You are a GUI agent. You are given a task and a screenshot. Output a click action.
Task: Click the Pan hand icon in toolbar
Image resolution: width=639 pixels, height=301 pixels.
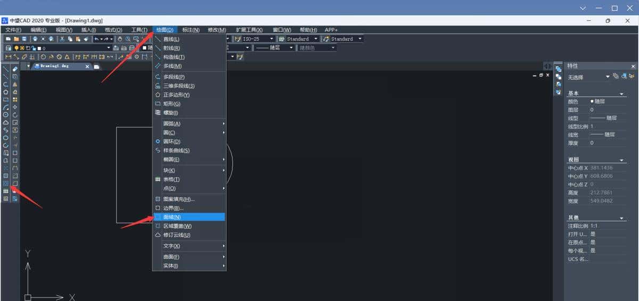pyautogui.click(x=120, y=39)
